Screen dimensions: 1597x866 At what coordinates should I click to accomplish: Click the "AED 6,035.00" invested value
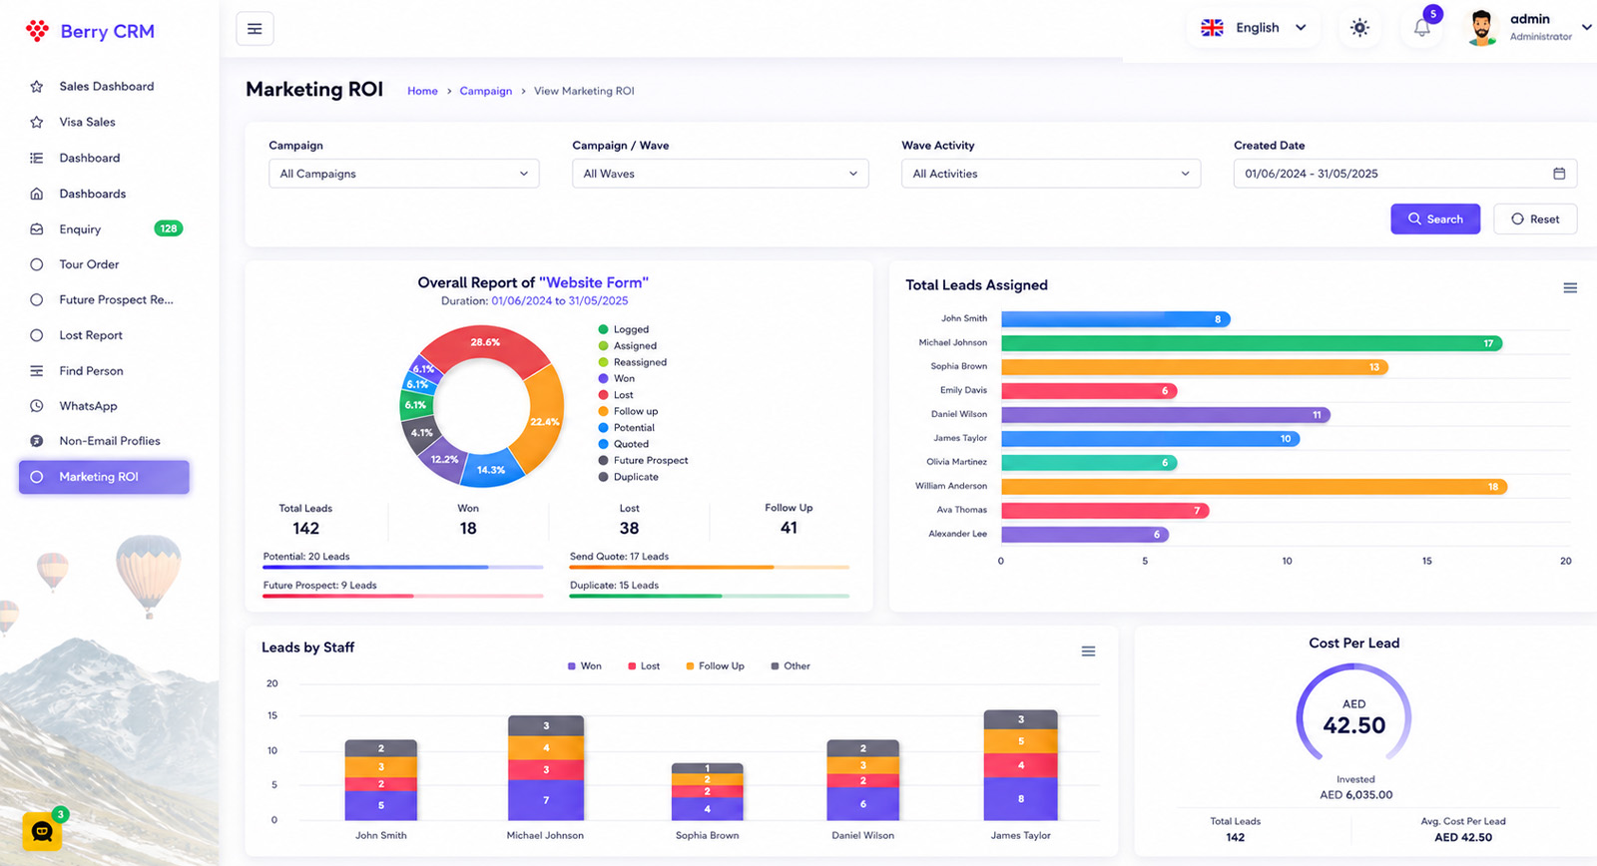click(x=1355, y=795)
